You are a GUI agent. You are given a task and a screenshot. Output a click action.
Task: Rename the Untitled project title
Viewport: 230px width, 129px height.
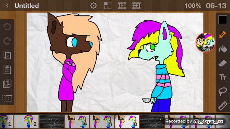tap(27, 6)
